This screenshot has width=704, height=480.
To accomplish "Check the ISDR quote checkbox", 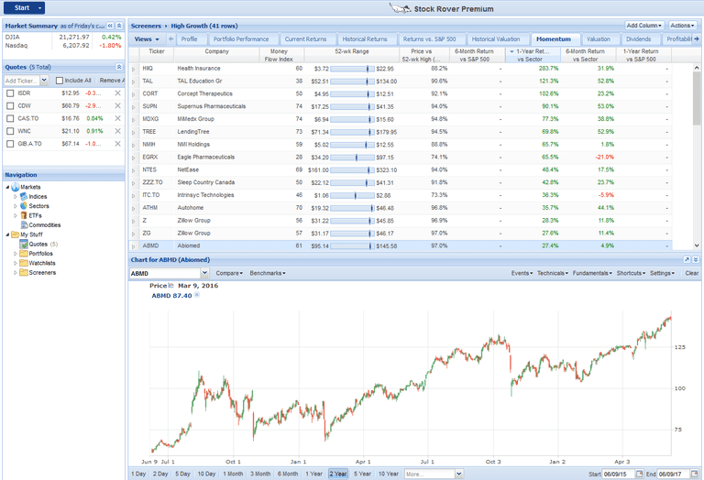I will pyautogui.click(x=10, y=93).
